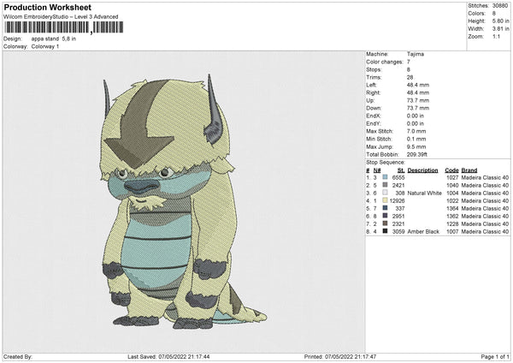Click the Max Stitch value 7.0 mm

click(x=416, y=131)
